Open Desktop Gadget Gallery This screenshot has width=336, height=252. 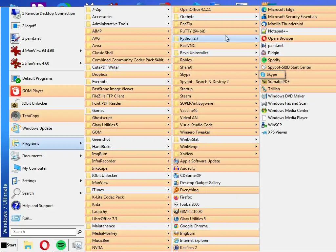click(x=216, y=183)
